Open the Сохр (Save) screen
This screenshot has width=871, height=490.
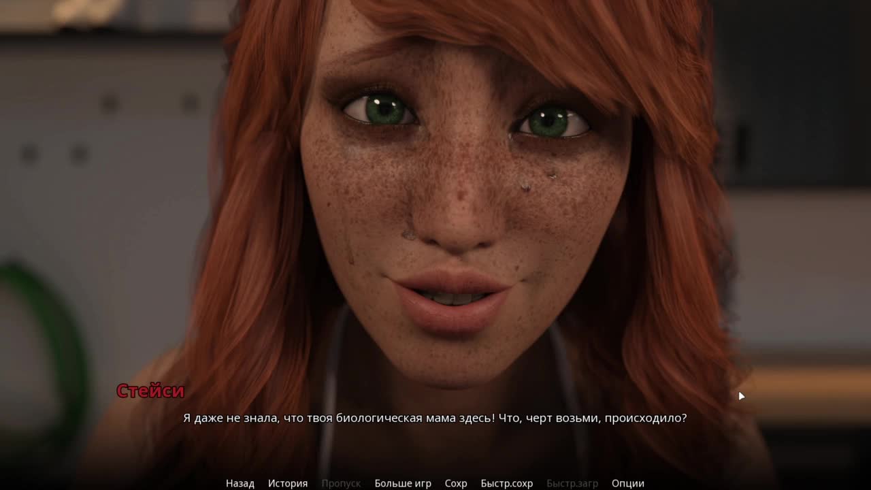tap(456, 483)
